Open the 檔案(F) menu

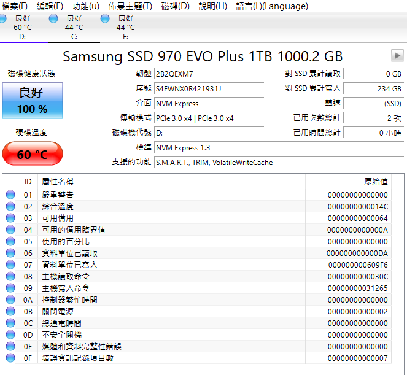pyautogui.click(x=15, y=6)
